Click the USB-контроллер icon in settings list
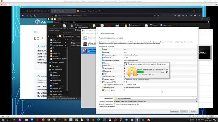Image resolution: width=218 pixels, height=122 pixels. click(x=103, y=77)
